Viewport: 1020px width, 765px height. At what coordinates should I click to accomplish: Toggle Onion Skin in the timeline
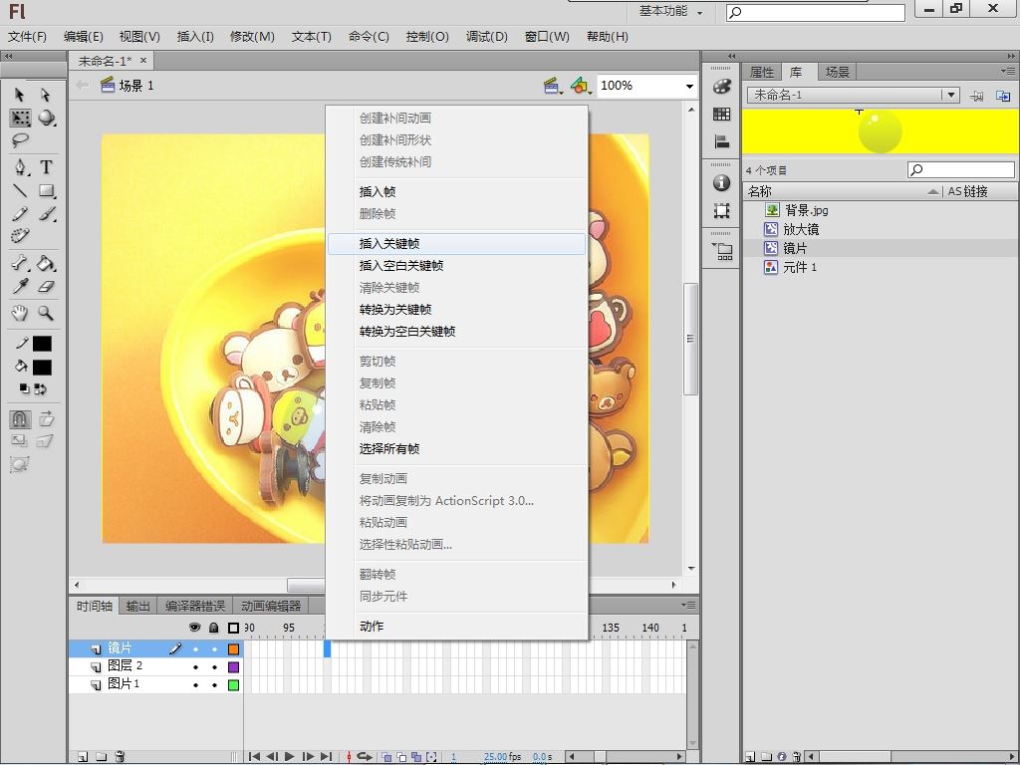click(386, 757)
